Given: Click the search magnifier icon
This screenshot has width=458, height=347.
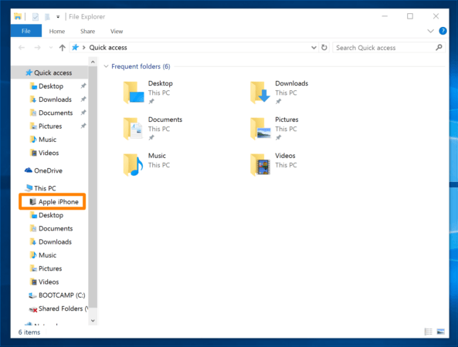Looking at the screenshot, I should pyautogui.click(x=439, y=47).
